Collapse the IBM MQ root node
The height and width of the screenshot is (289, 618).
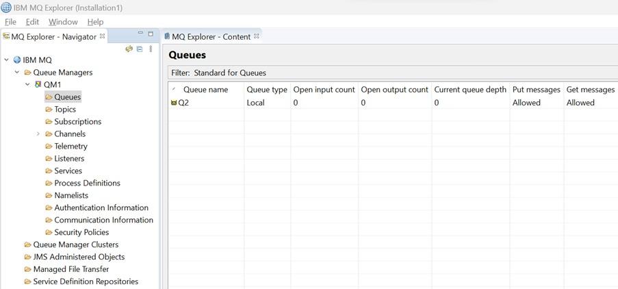(6, 60)
